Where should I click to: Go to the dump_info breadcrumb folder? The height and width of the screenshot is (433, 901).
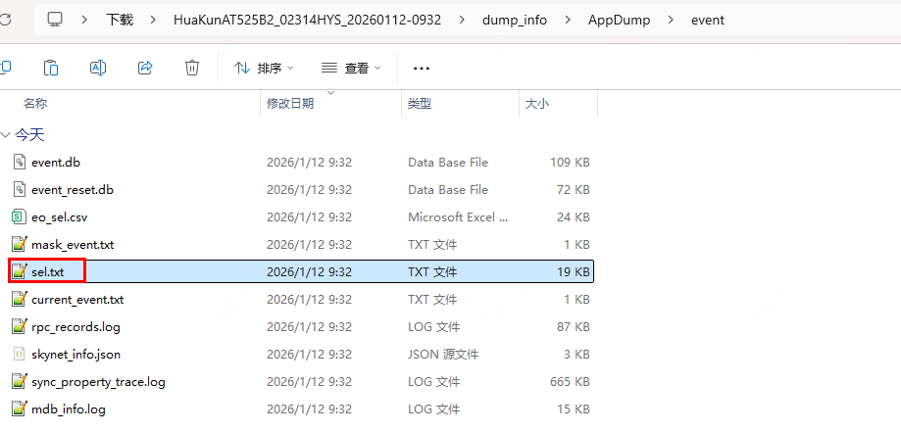pyautogui.click(x=515, y=20)
